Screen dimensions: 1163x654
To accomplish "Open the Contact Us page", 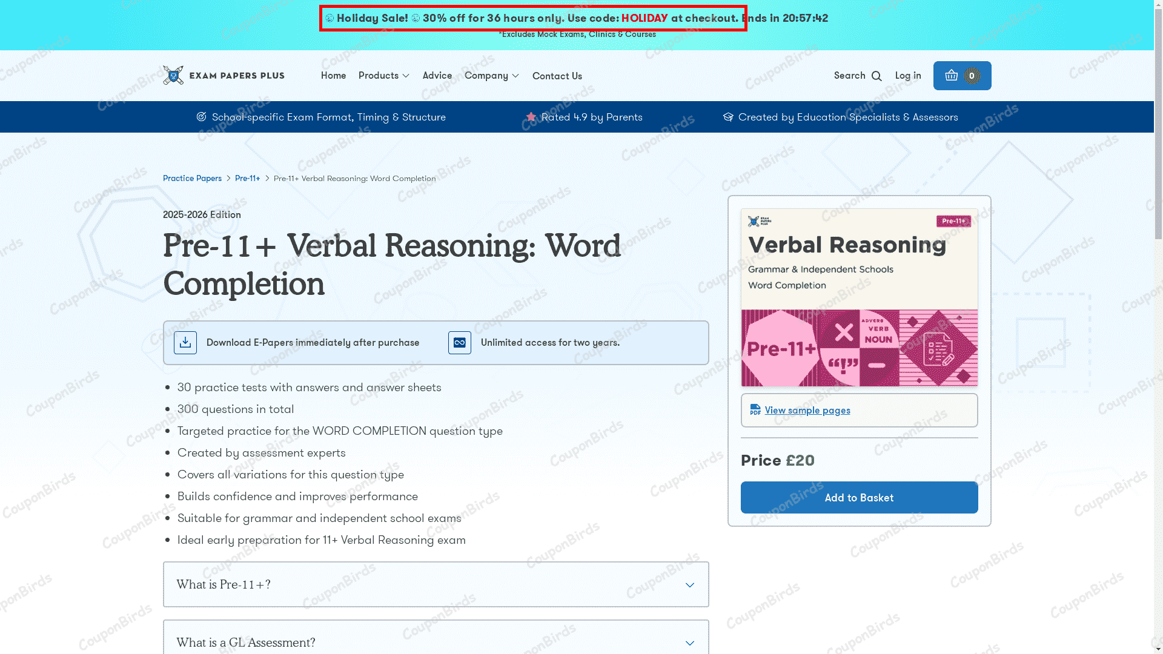I will [557, 76].
